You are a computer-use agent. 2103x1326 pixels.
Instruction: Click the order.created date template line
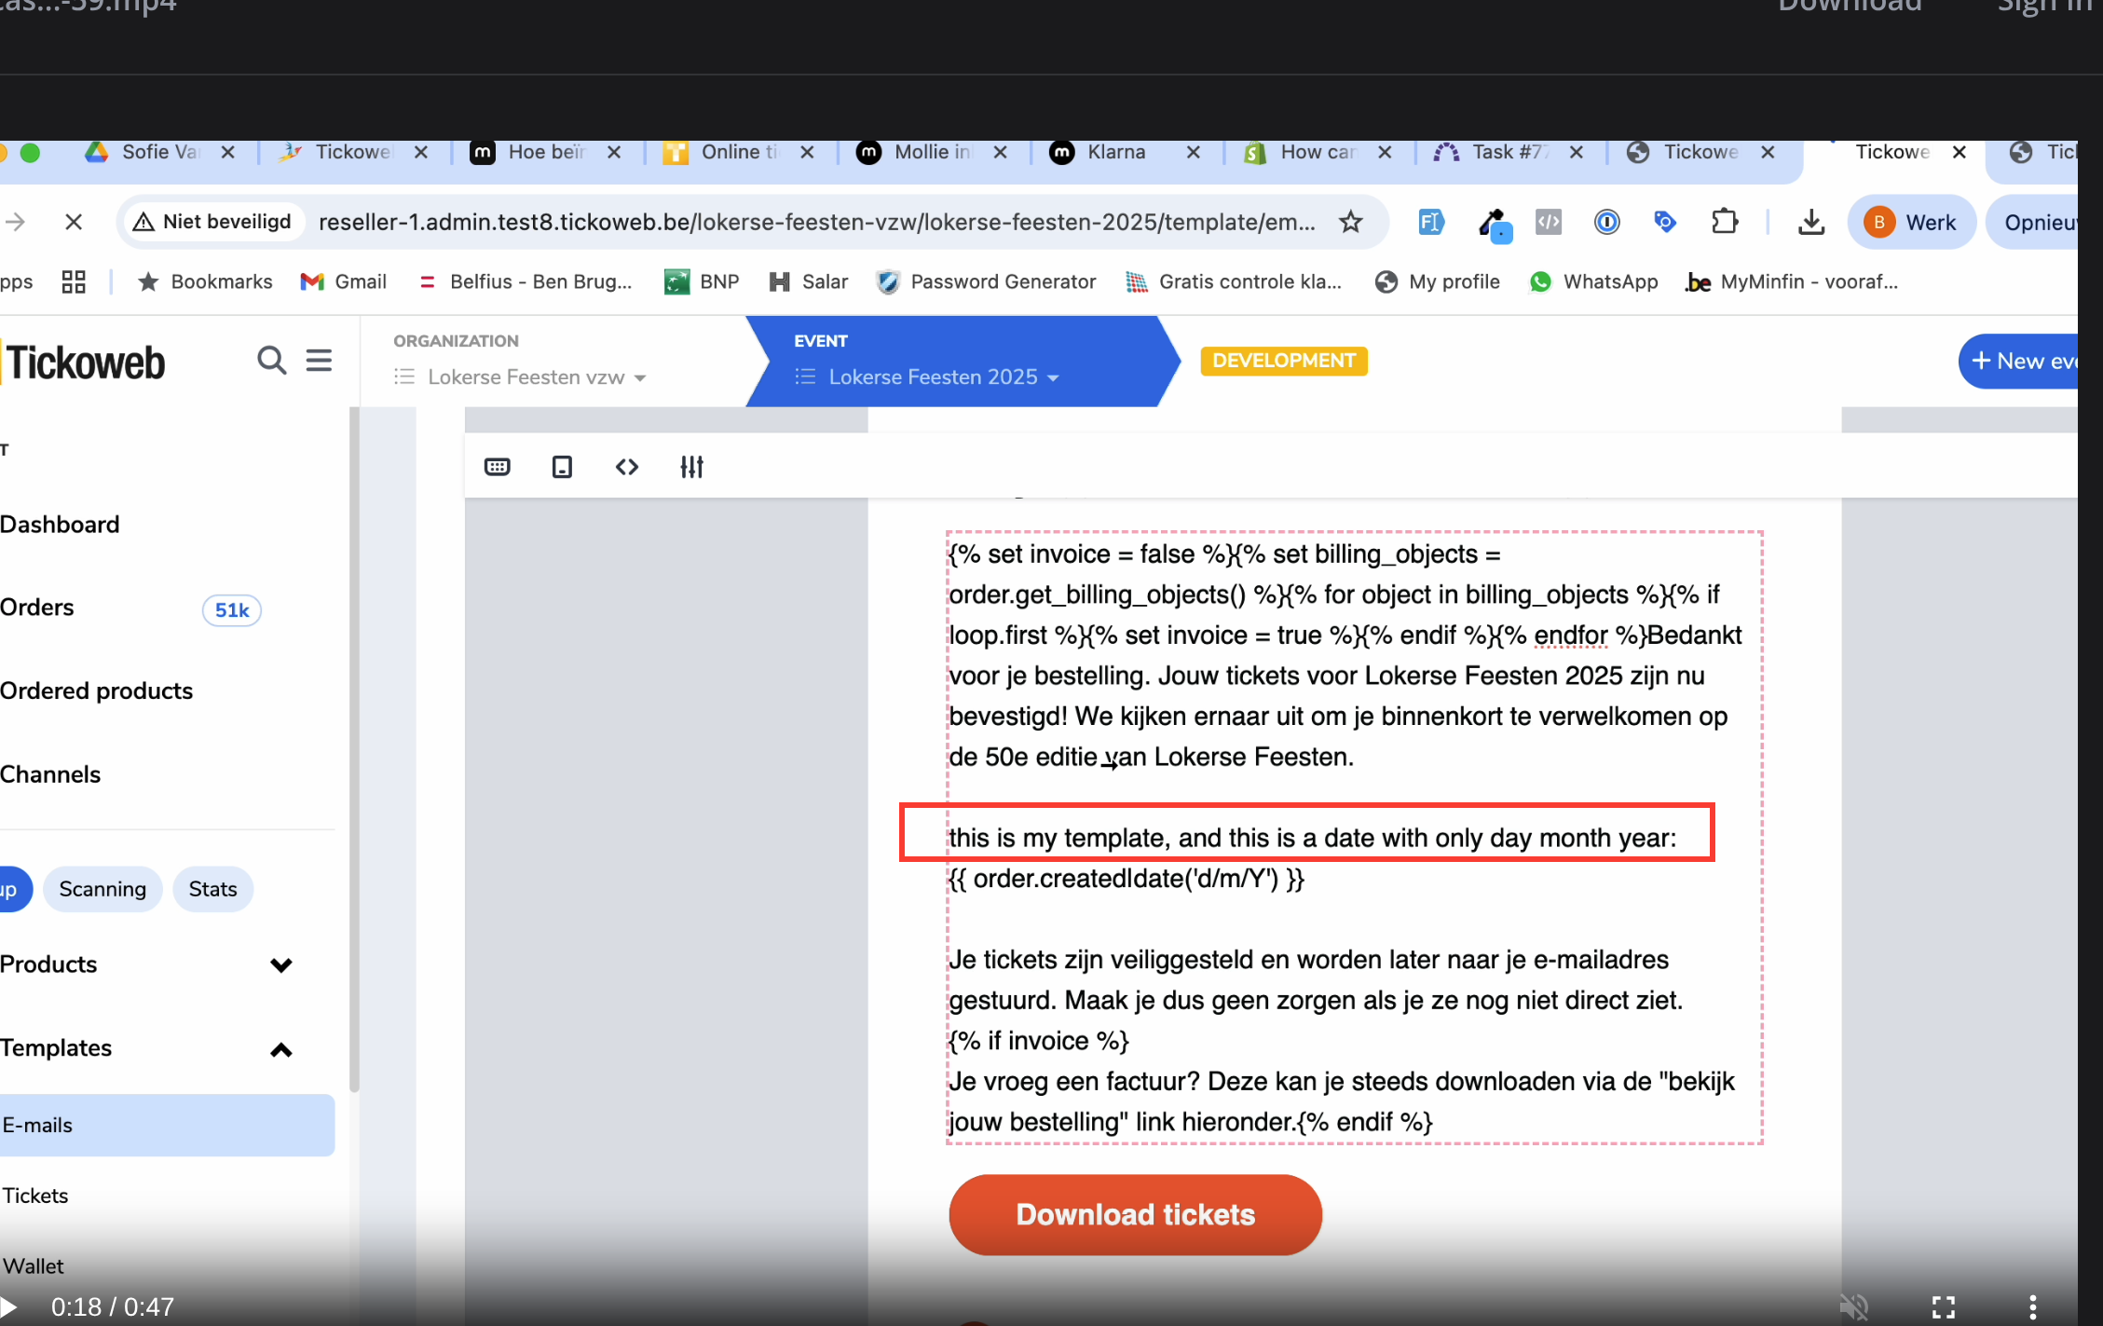1127,879
